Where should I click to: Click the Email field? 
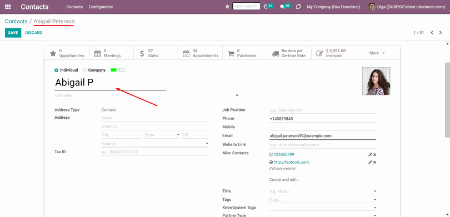323,136
